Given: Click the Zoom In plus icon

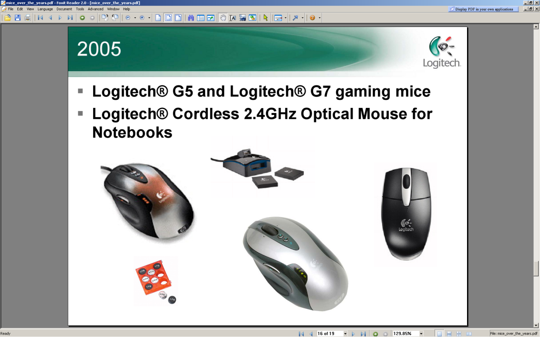Looking at the screenshot, I should [x=142, y=18].
